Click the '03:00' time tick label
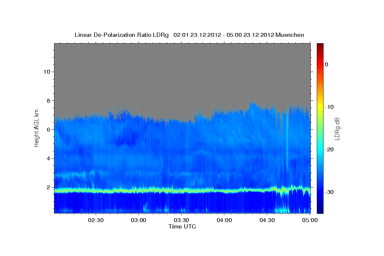The image size is (384, 256). click(139, 220)
